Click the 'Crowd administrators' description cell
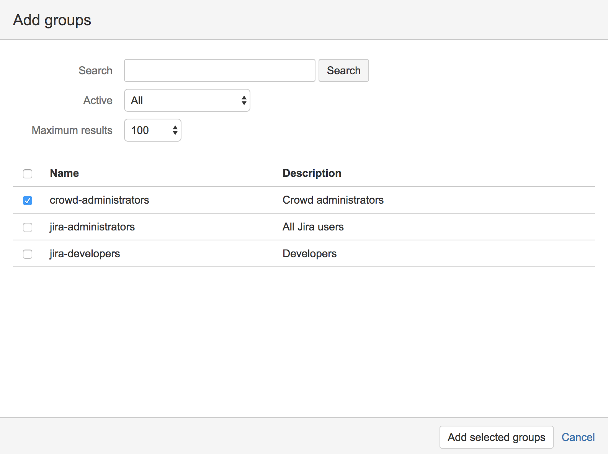This screenshot has width=608, height=454. tap(333, 200)
